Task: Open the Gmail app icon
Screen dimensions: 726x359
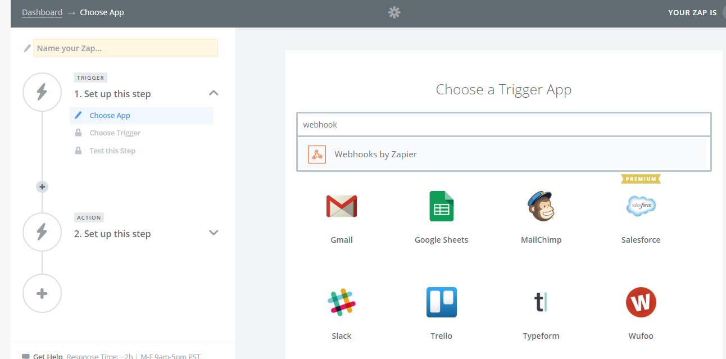Action: click(342, 206)
